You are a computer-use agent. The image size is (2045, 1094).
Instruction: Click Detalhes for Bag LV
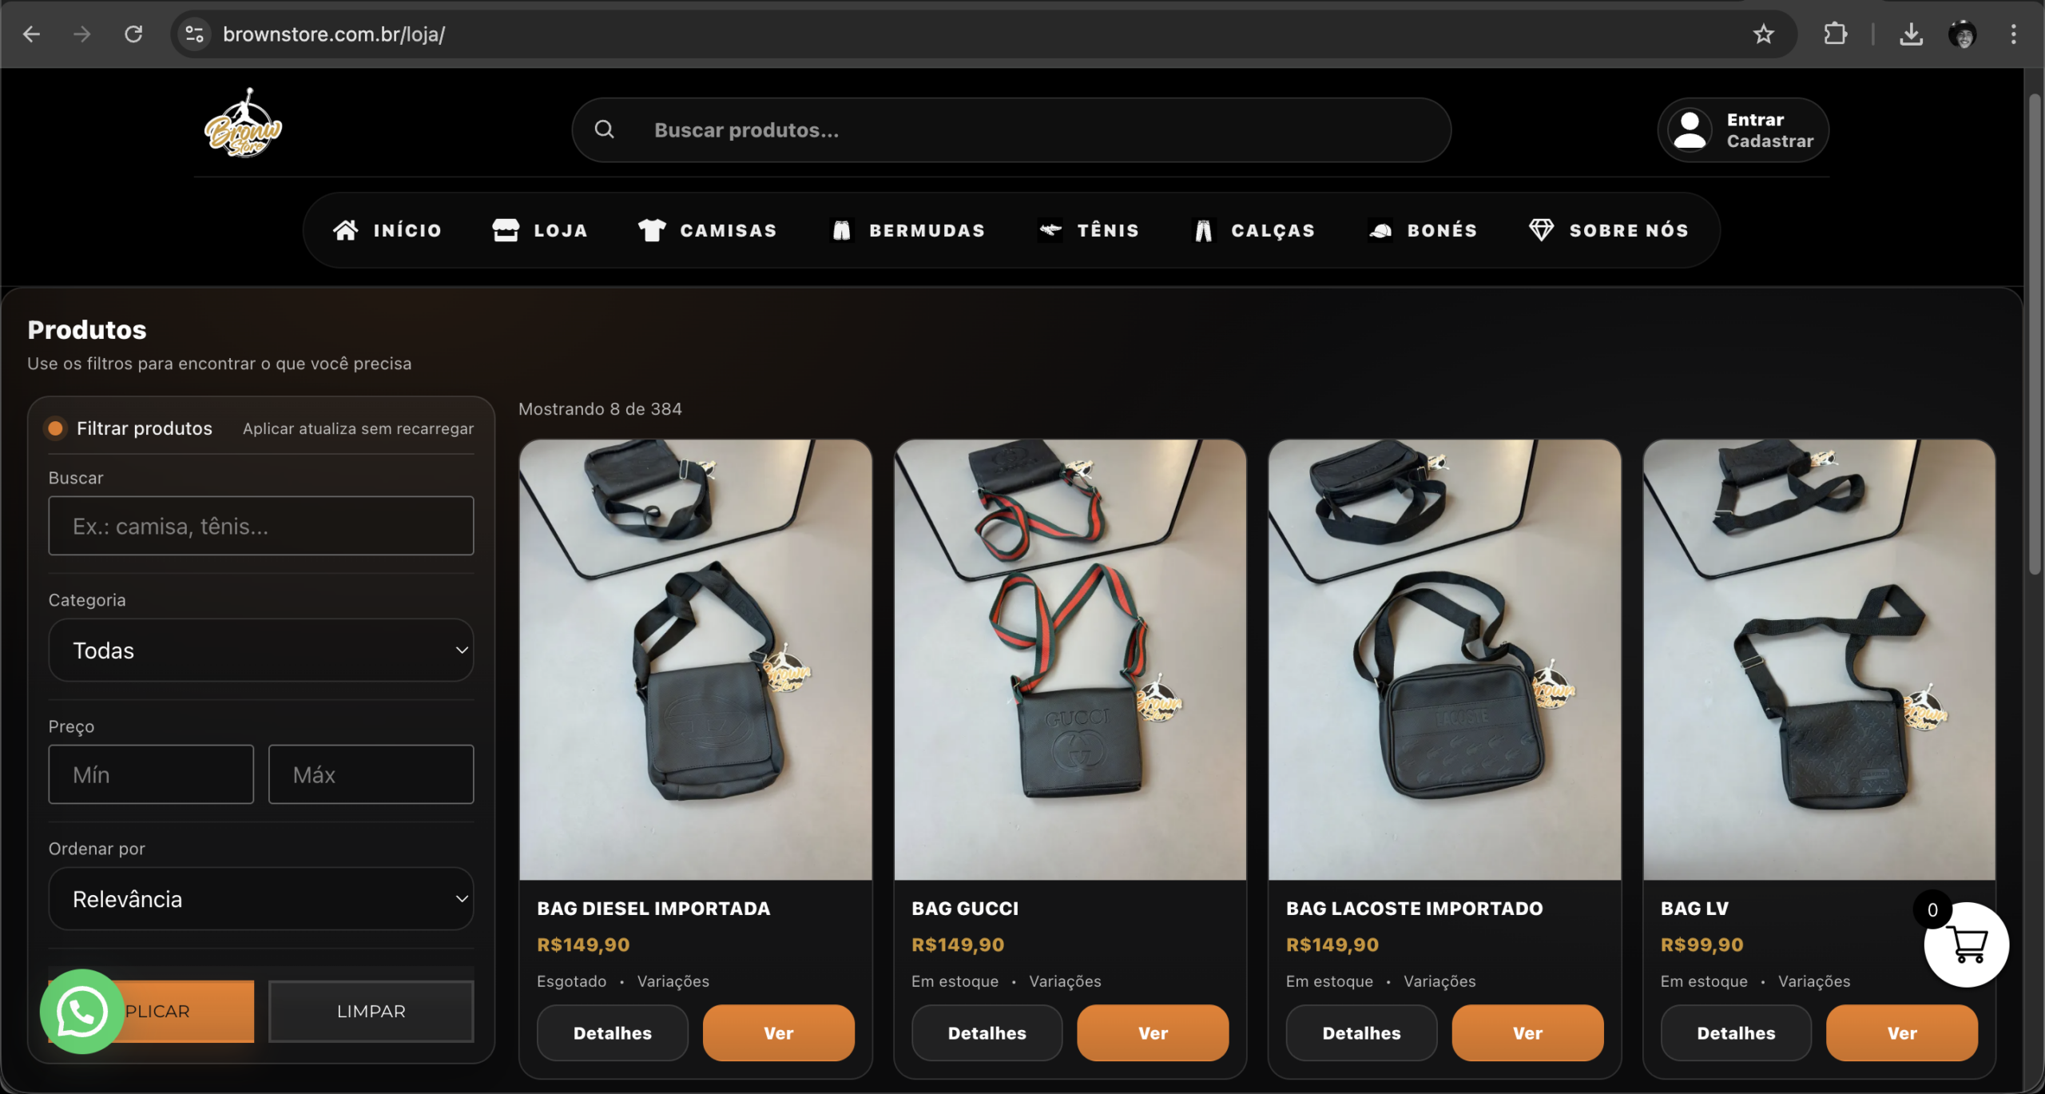(x=1736, y=1032)
